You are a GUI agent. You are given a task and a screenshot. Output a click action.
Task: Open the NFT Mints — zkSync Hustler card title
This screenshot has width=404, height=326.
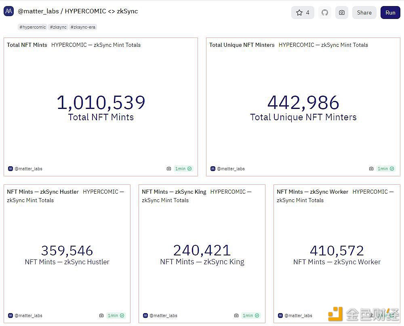(x=43, y=192)
